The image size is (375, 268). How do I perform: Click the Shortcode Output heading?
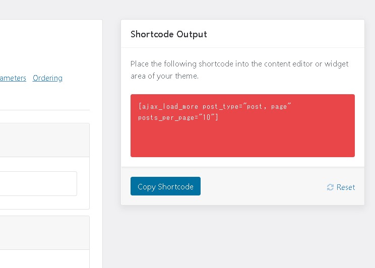click(168, 34)
